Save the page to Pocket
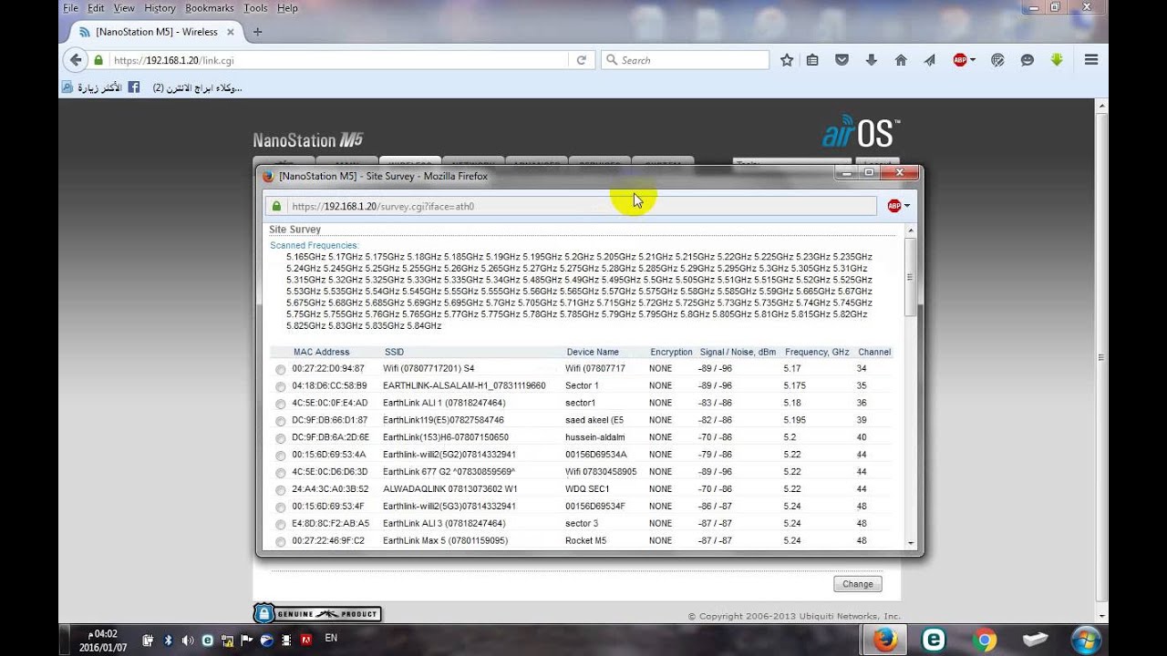The image size is (1167, 656). [842, 60]
